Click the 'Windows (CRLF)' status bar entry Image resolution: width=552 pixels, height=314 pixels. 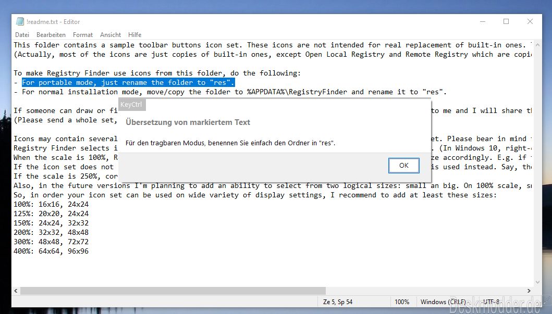[443, 302]
